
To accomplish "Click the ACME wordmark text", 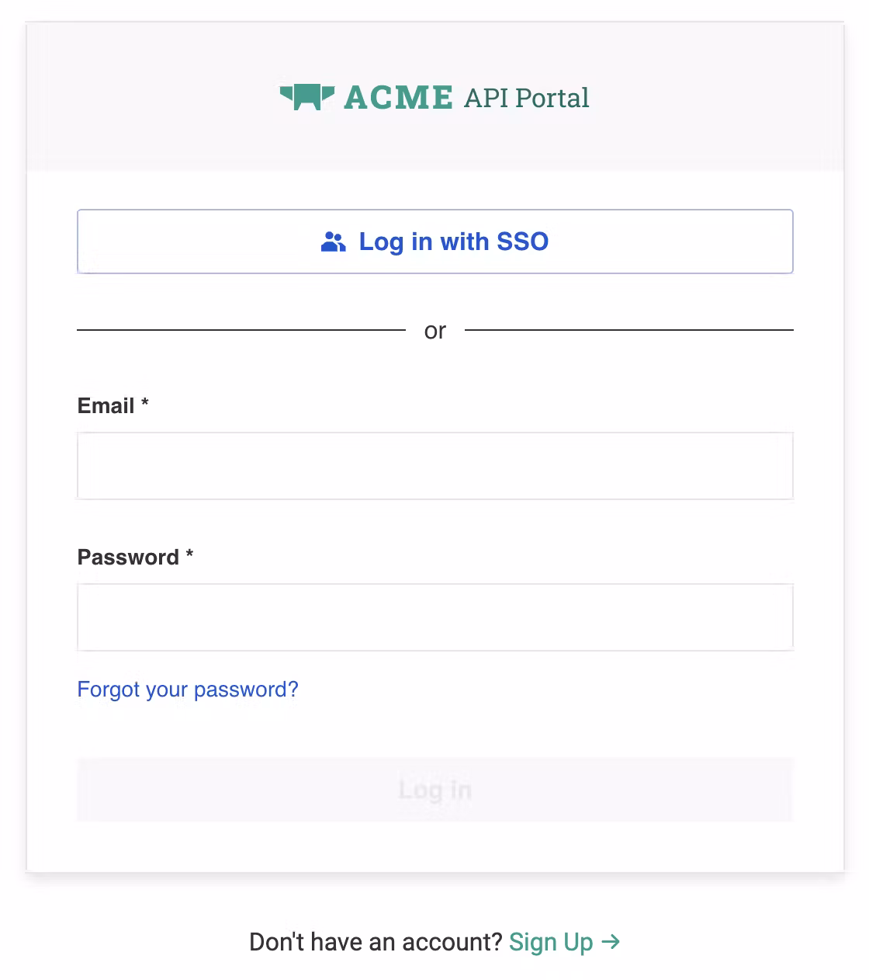I will coord(398,98).
